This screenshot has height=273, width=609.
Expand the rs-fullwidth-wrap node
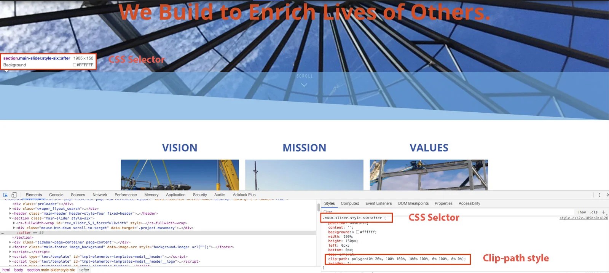click(14, 223)
